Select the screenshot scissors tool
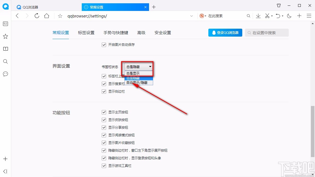315x177 pixels. tap(267, 16)
